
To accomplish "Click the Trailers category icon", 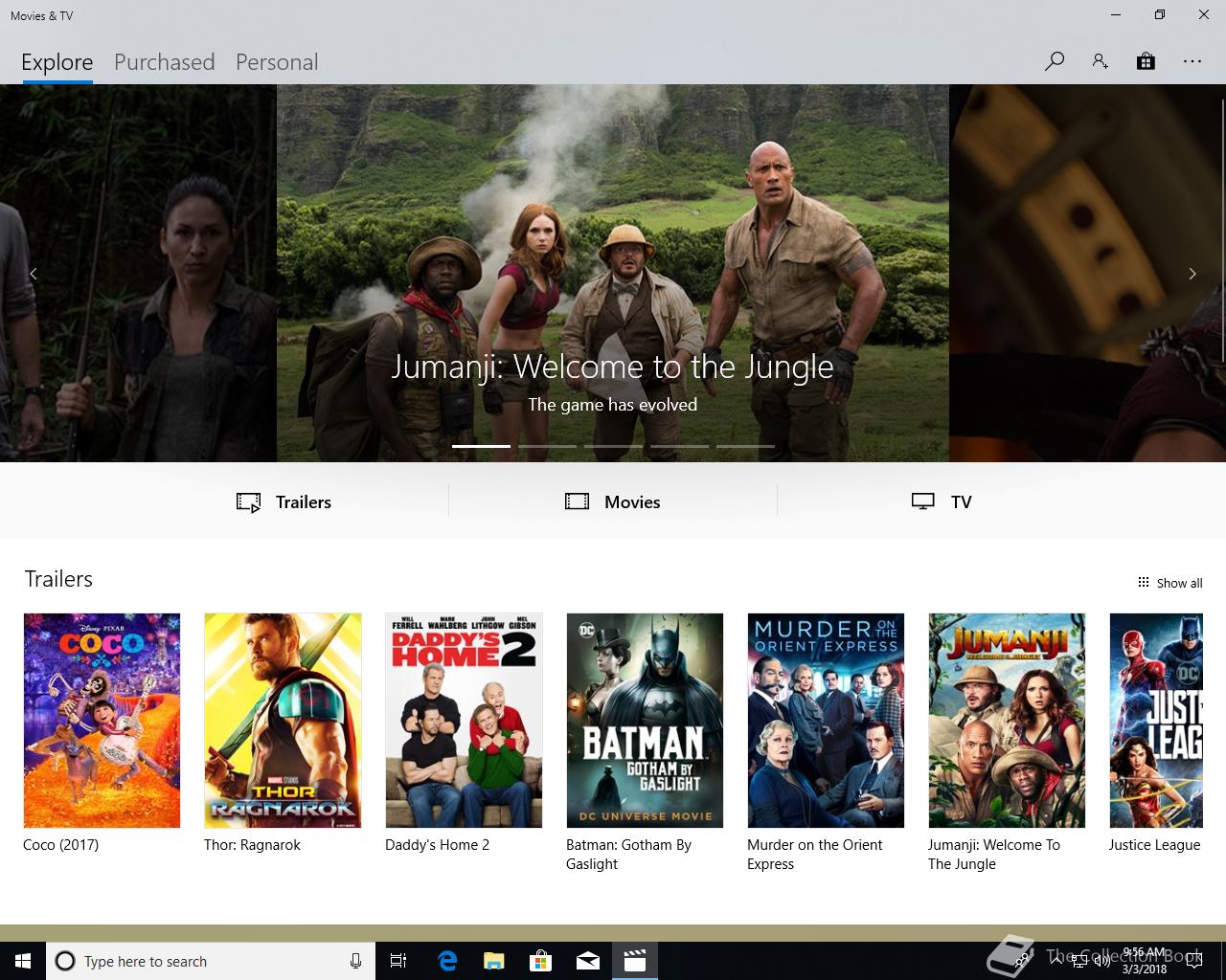I will 249,502.
